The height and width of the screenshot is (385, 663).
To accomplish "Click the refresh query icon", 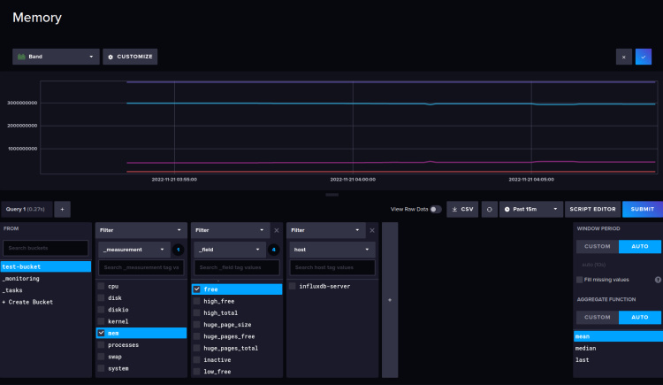I will pos(488,209).
